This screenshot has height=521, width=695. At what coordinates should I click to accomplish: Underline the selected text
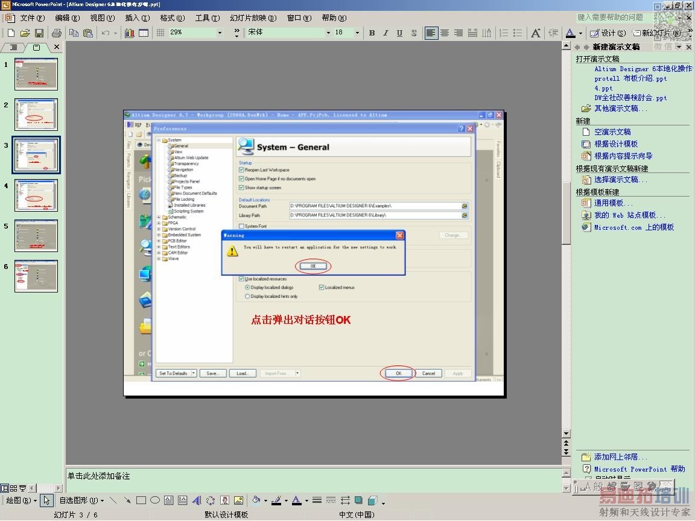point(400,33)
